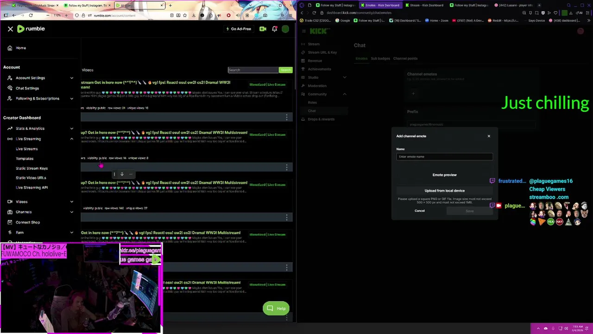This screenshot has height=334, width=593.
Task: Expand Videos section in sidebar
Action: [40, 202]
